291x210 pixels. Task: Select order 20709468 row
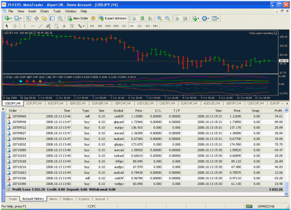[x=145, y=116]
